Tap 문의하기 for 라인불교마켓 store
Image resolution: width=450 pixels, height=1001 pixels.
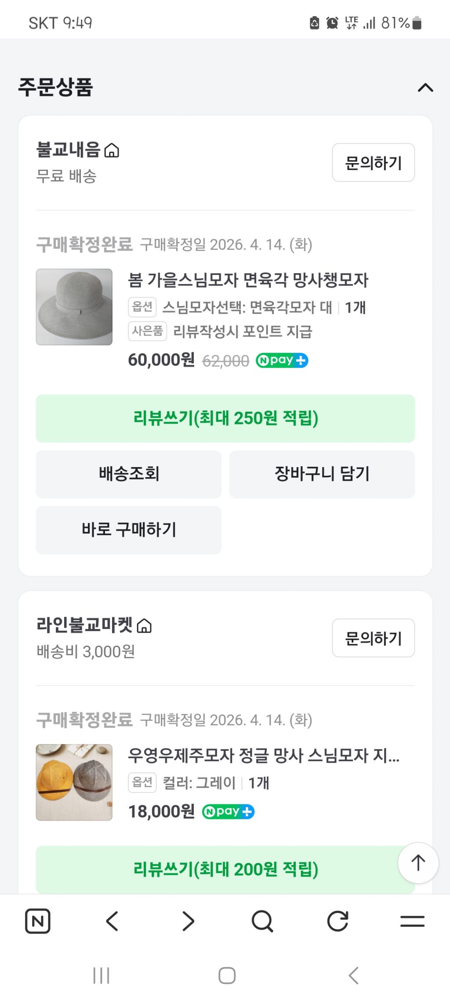click(373, 638)
